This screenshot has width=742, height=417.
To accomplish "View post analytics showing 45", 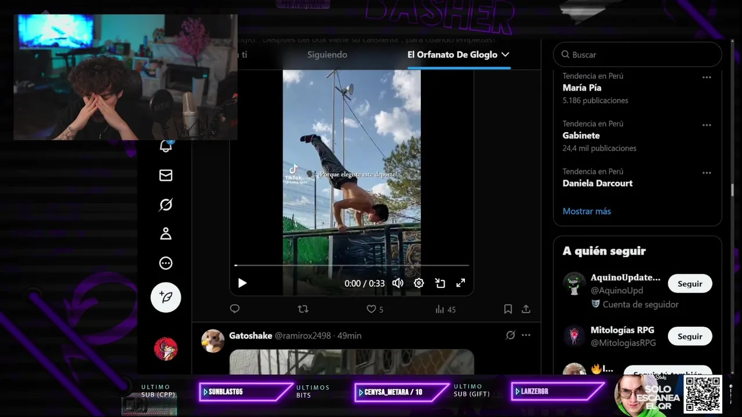I will pyautogui.click(x=445, y=309).
